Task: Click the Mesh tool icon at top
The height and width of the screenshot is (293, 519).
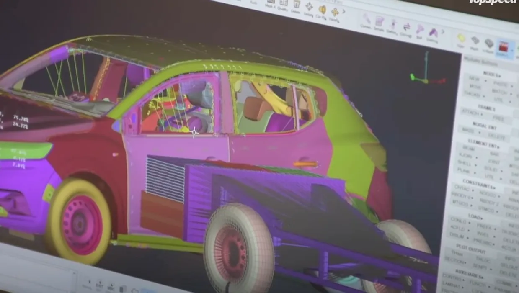Action: coord(270,1)
